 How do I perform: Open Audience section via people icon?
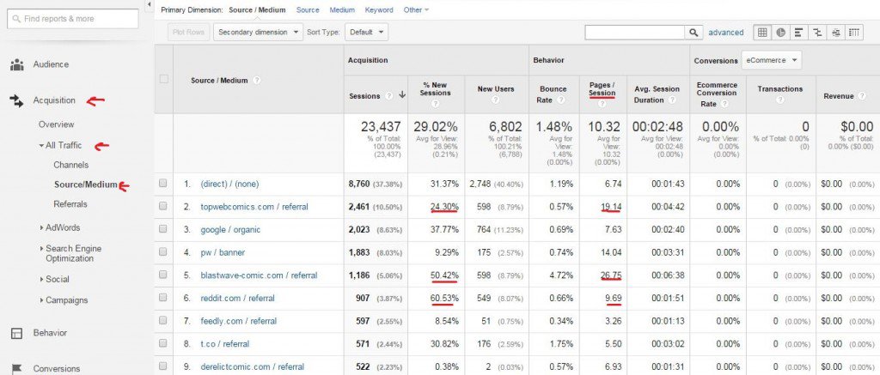pos(17,64)
